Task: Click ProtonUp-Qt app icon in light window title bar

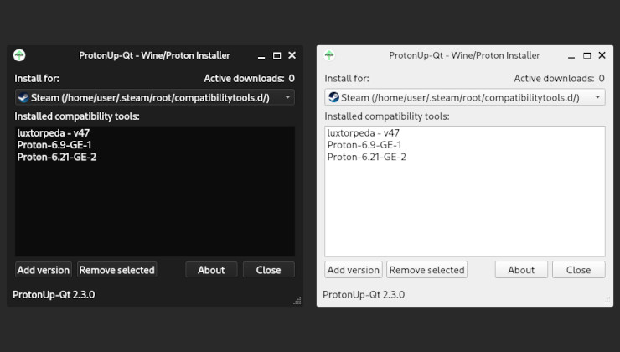Action: [x=329, y=55]
